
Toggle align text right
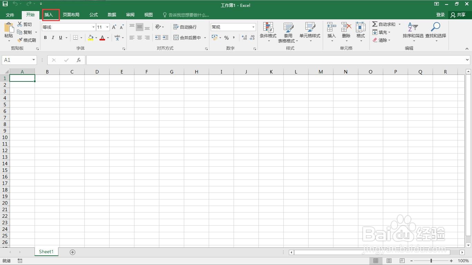coord(147,38)
